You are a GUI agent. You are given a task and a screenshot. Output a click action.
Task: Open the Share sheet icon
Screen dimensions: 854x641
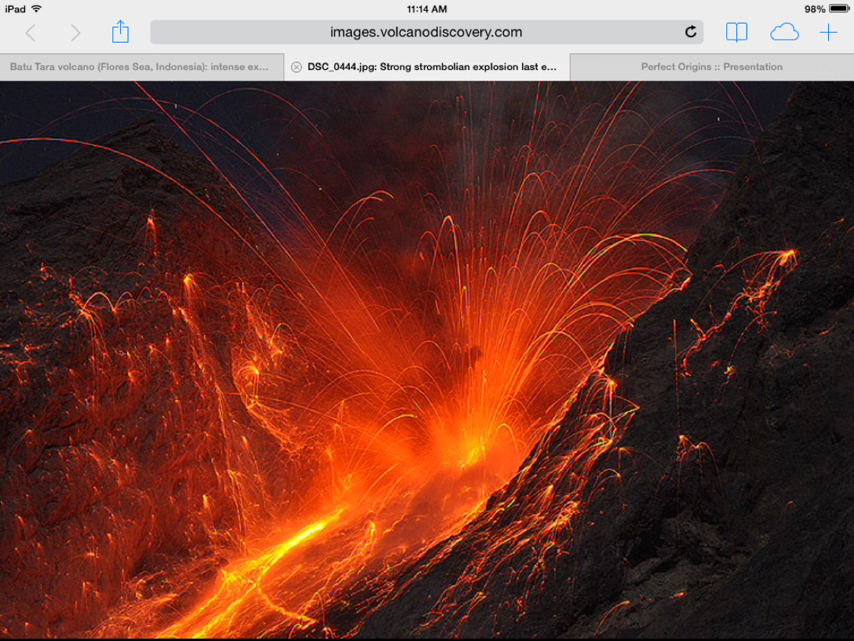tap(120, 32)
